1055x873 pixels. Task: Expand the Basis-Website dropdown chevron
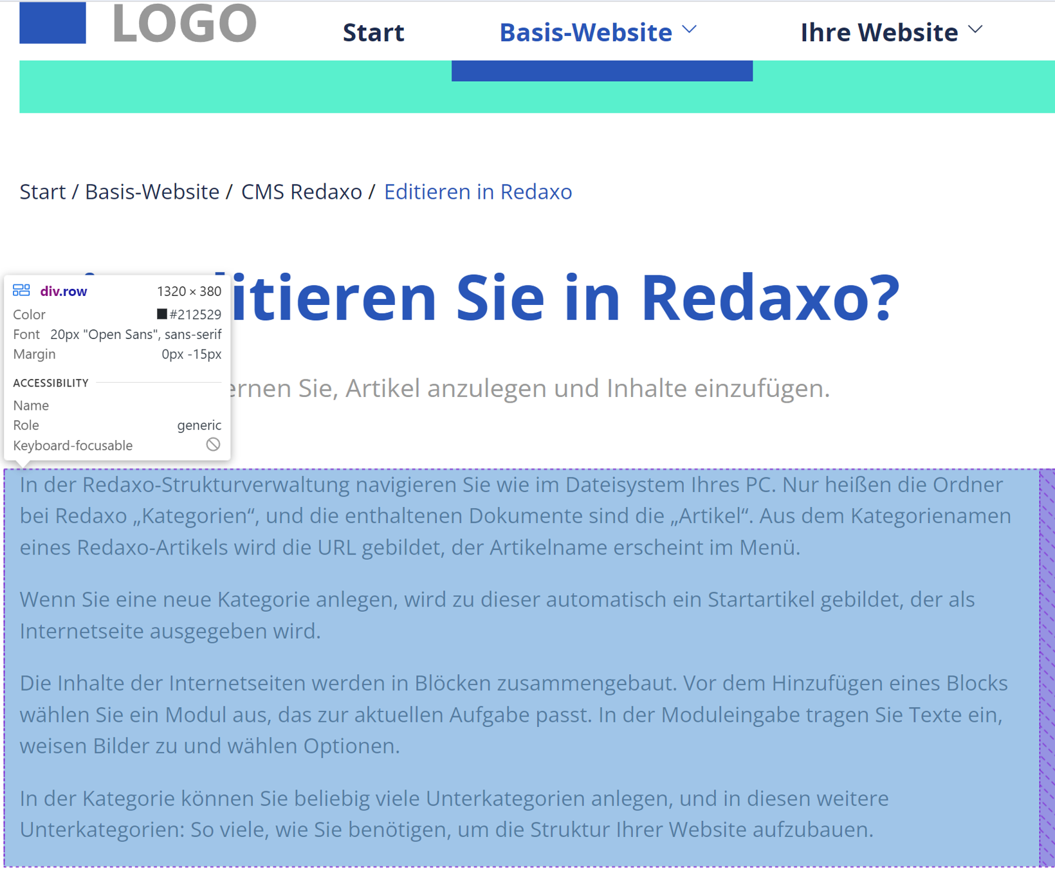690,30
